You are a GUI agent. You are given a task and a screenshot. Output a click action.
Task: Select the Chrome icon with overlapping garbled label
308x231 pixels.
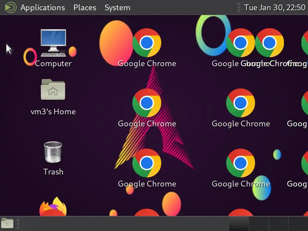[269, 43]
